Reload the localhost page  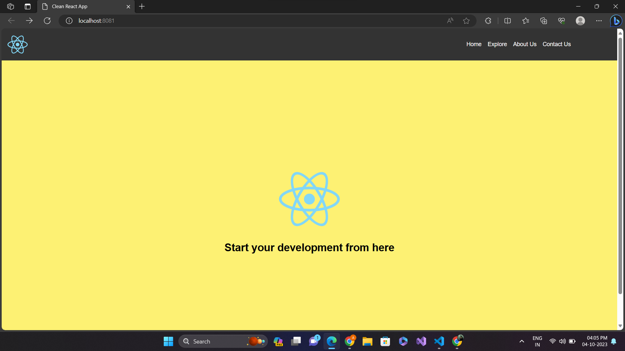47,20
